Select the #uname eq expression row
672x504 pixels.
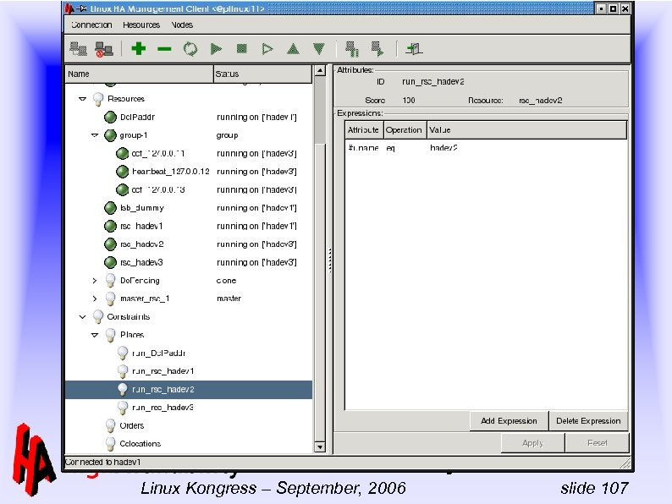tap(486, 148)
